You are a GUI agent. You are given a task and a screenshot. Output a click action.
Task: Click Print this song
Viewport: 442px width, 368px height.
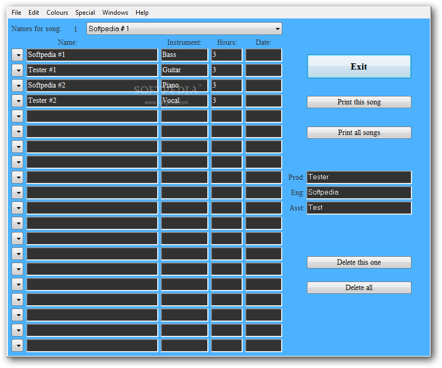tap(359, 102)
